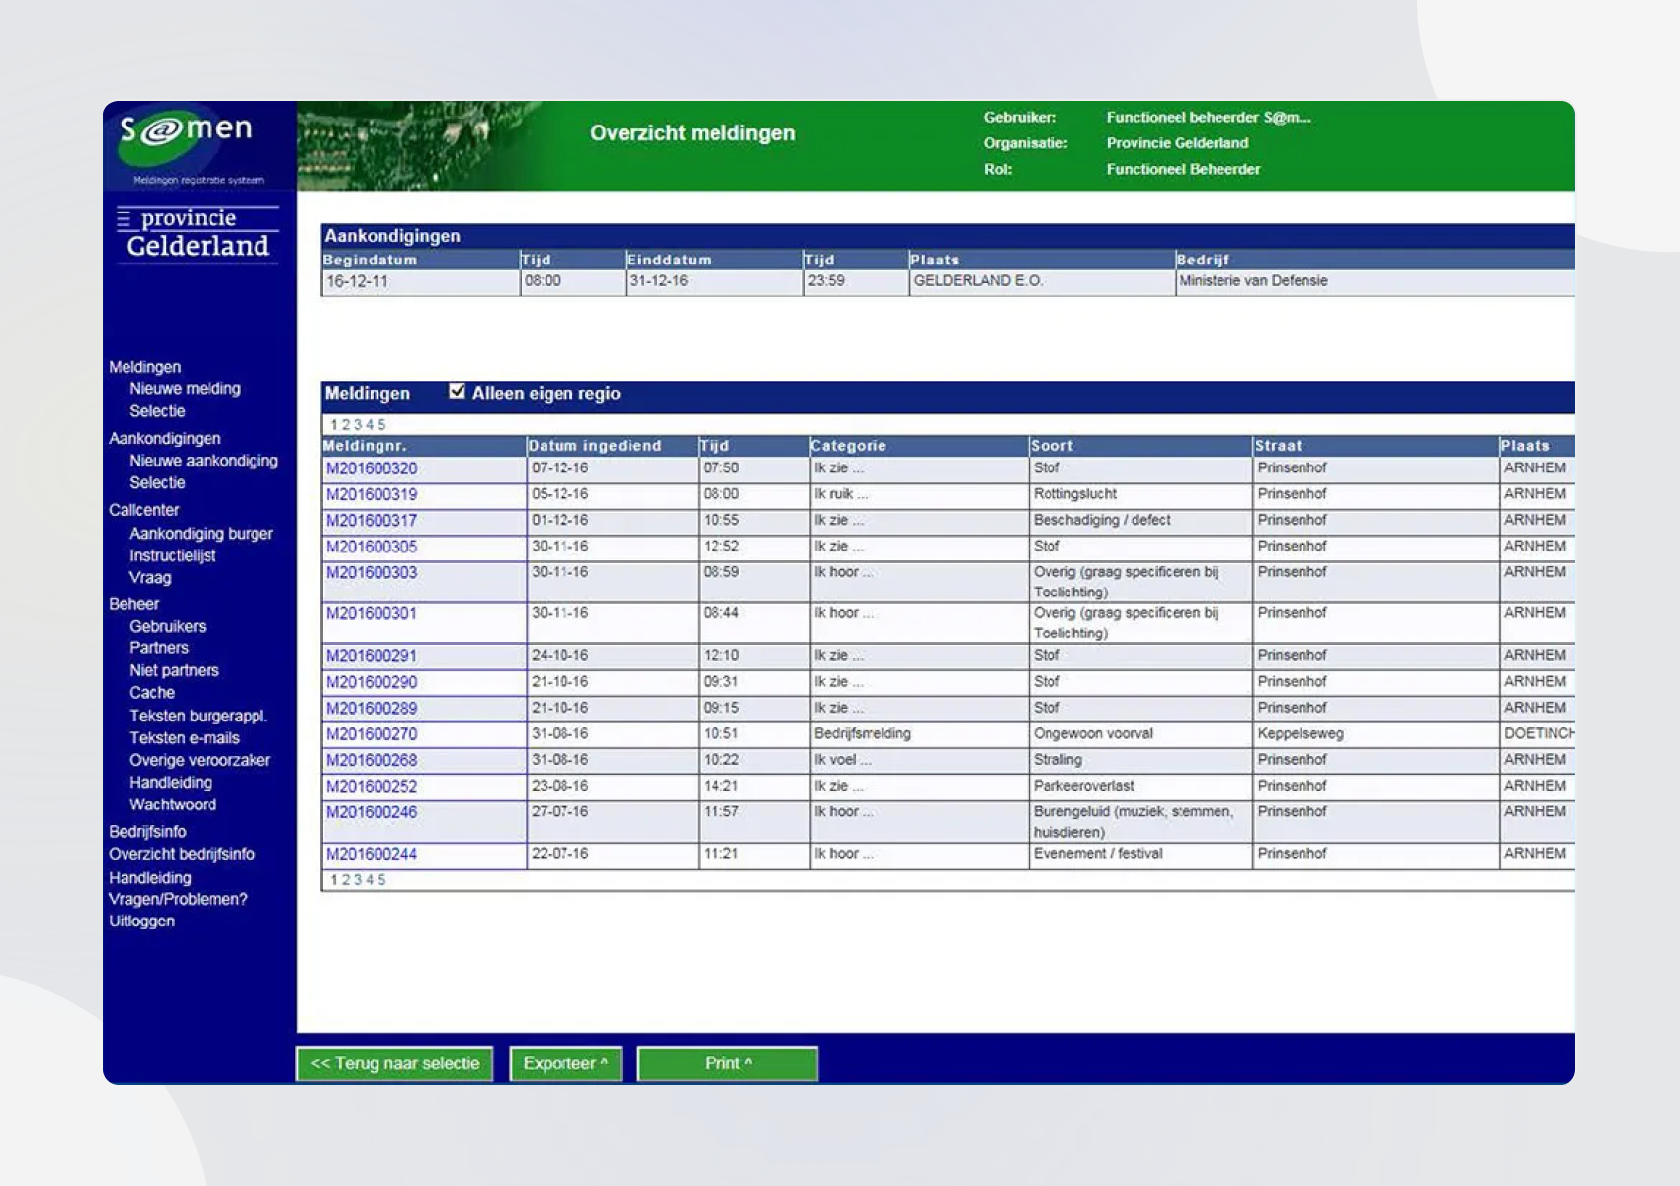Image resolution: width=1680 pixels, height=1186 pixels.
Task: Go to page 4 in bottom pagination
Action: 370,880
